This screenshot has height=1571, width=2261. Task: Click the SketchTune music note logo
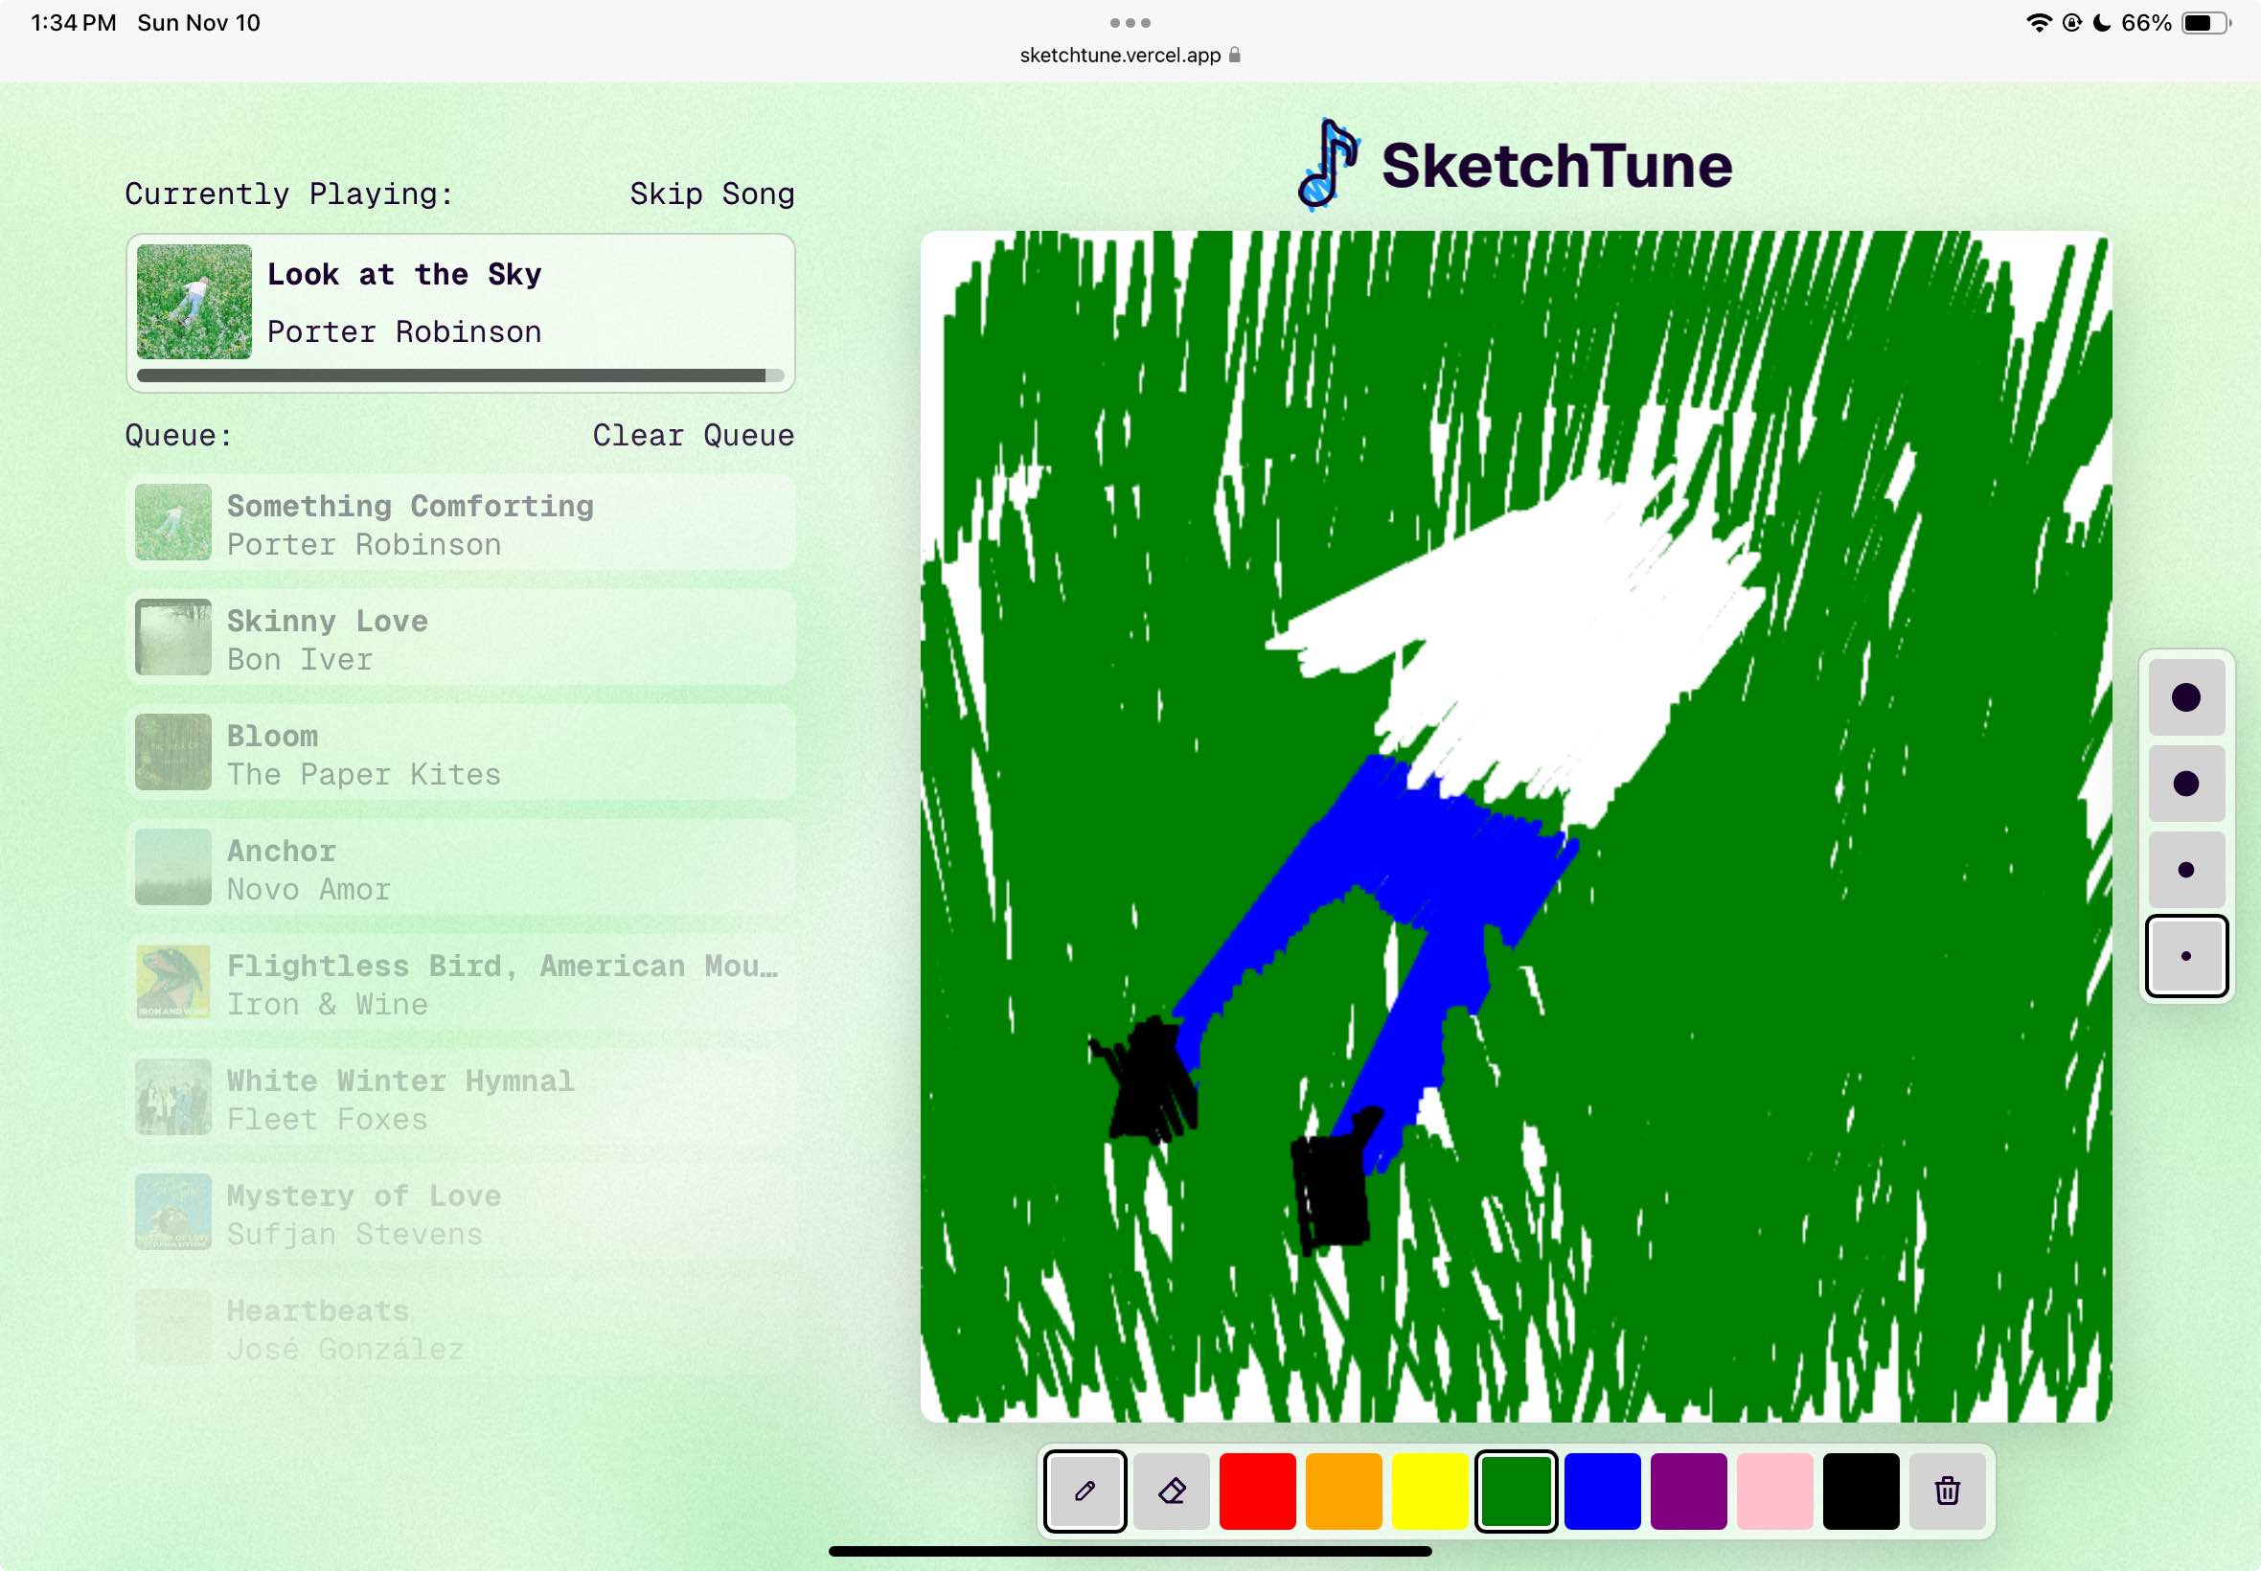pos(1328,165)
